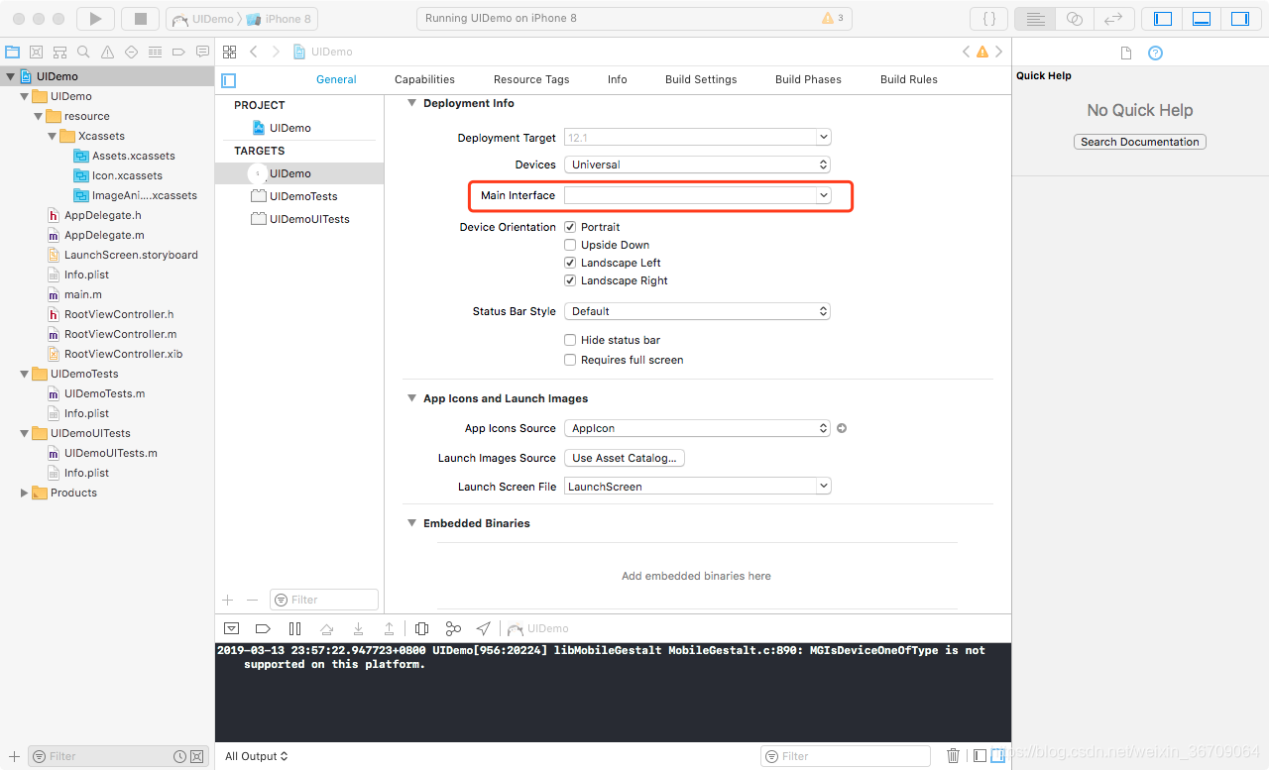Switch to the Build Phases tab
The image size is (1269, 770).
pos(808,79)
